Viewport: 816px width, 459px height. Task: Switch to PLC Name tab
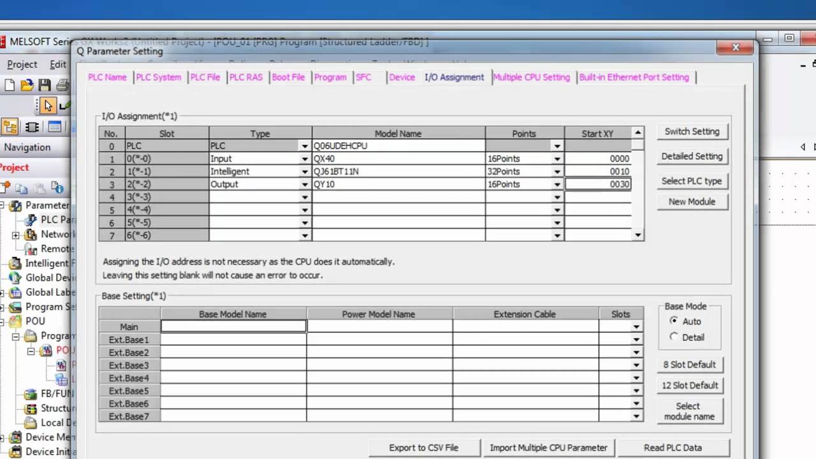pyautogui.click(x=107, y=77)
